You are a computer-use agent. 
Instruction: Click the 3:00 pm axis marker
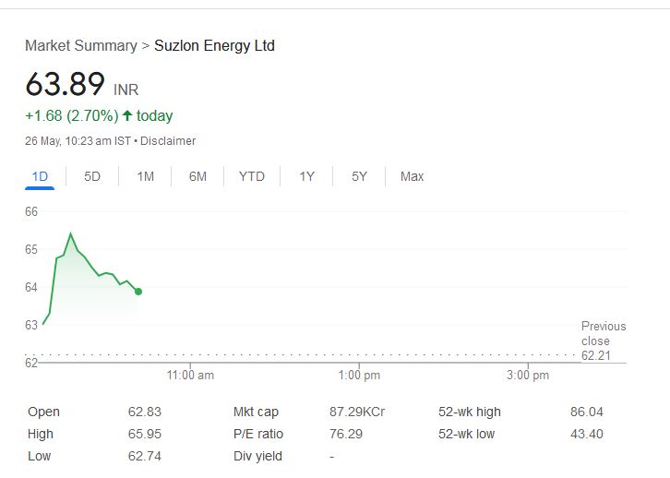click(528, 375)
